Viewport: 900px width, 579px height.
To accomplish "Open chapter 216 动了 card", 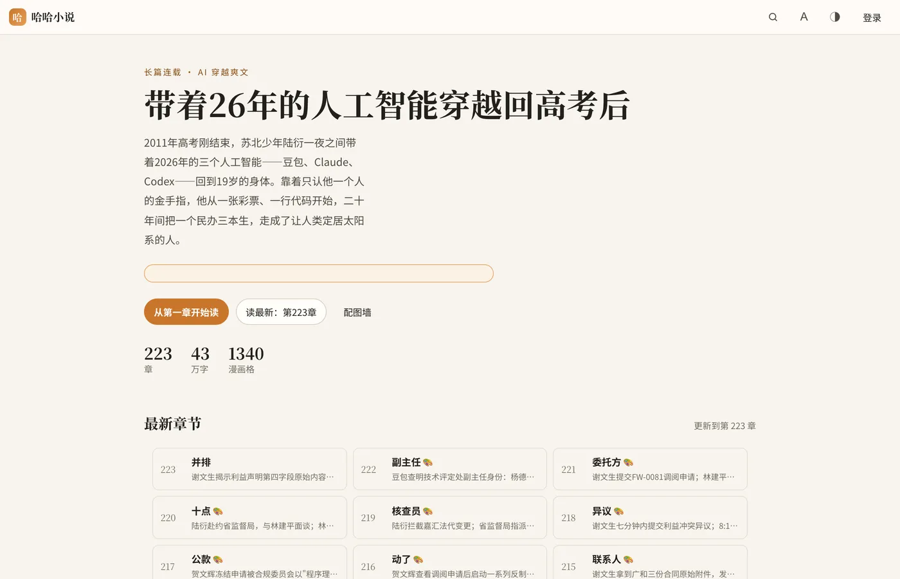I will pyautogui.click(x=450, y=563).
